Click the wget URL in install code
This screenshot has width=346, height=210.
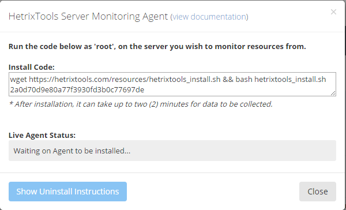pos(125,79)
